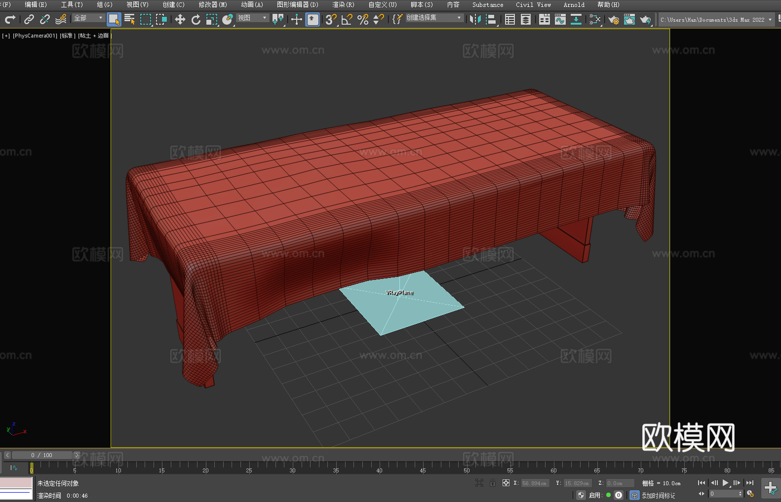Choose Rectangular Selection Region tool
The height and width of the screenshot is (502, 781).
146,20
